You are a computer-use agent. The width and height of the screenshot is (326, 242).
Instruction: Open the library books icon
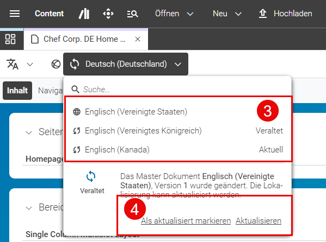84,14
